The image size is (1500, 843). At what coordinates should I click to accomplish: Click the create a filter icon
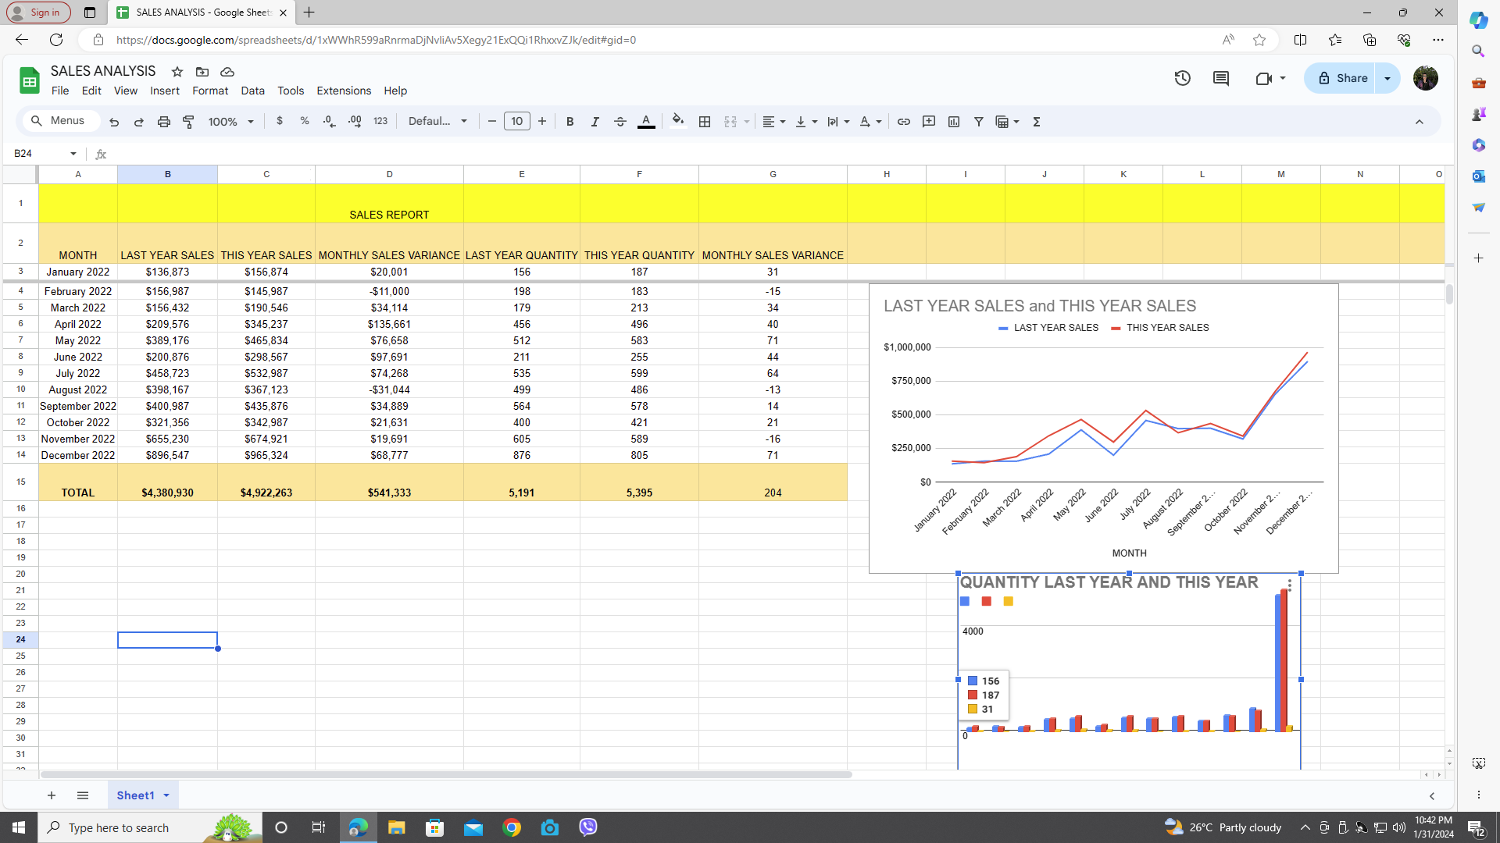[x=979, y=122]
